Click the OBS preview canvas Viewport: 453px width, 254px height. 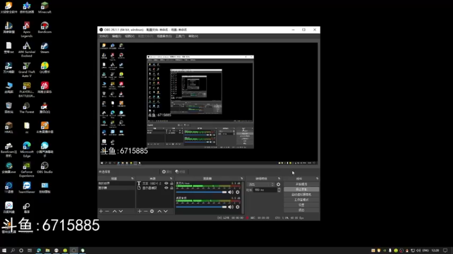pos(208,104)
